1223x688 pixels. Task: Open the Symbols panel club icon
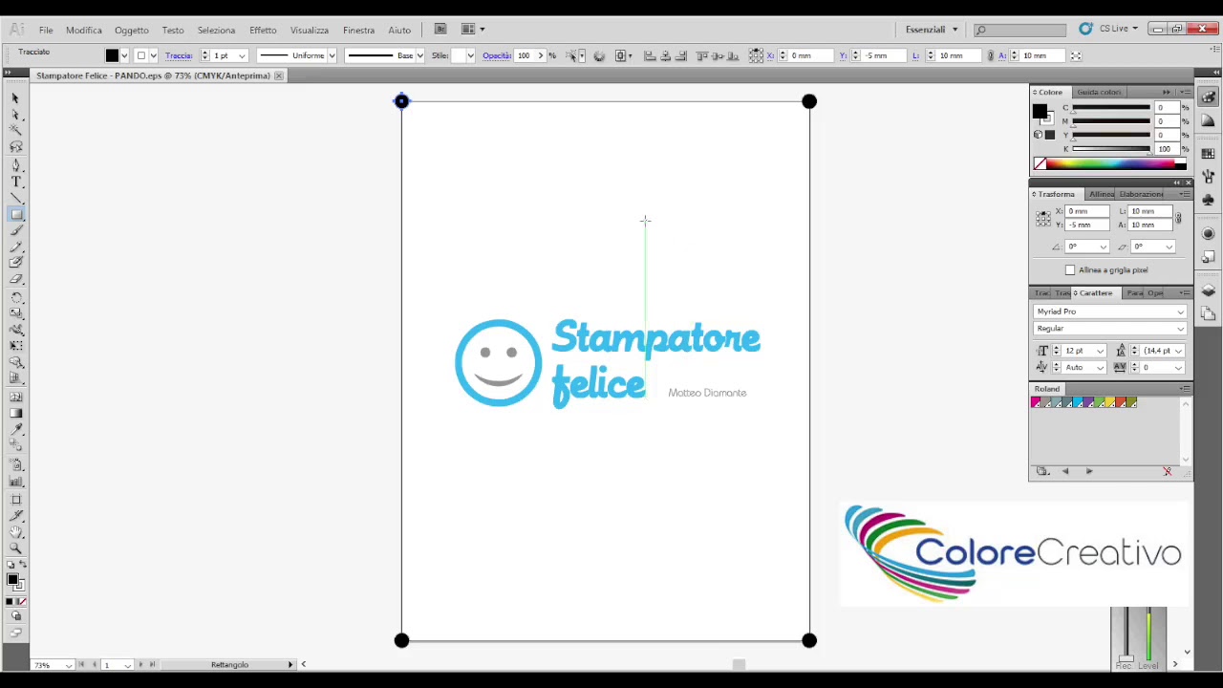point(1209,200)
